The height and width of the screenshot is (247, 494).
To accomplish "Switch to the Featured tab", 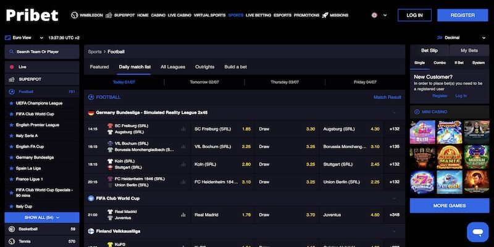I will [x=99, y=67].
